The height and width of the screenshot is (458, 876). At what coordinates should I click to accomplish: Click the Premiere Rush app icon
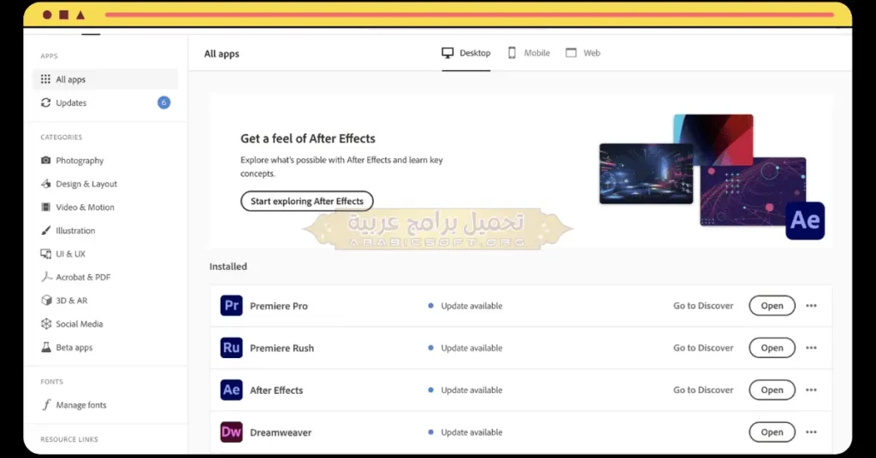tap(231, 348)
